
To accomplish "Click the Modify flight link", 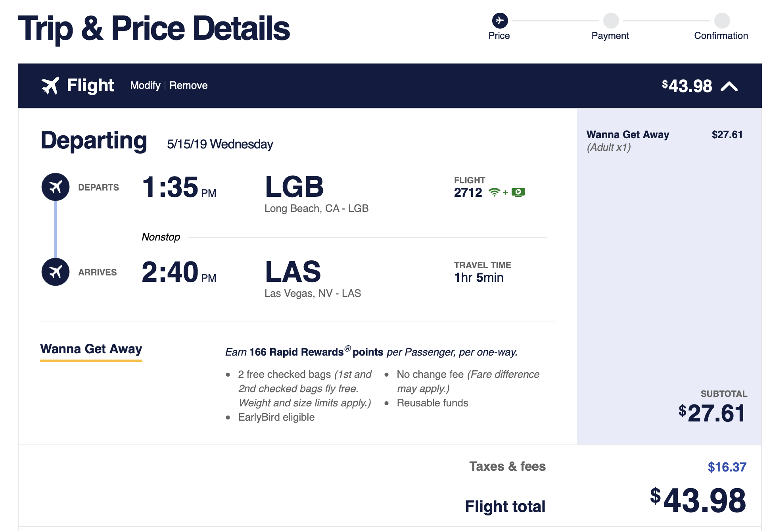I will point(145,85).
